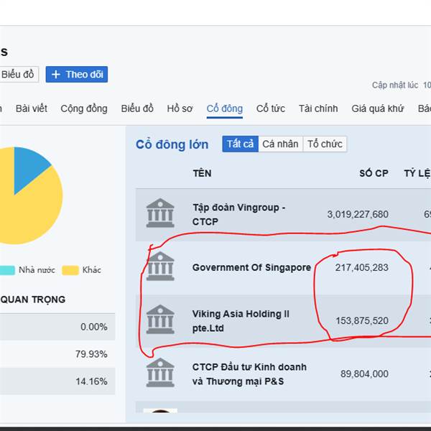Viewport: 431px width, 431px height.
Task: Select the Tất cả shareholder filter
Action: pos(240,144)
